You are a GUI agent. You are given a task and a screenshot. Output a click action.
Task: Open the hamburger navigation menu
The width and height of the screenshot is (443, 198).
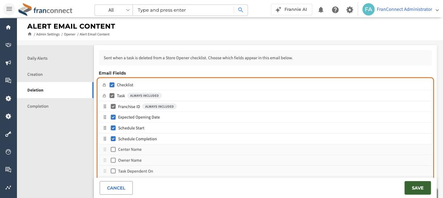pyautogui.click(x=9, y=9)
